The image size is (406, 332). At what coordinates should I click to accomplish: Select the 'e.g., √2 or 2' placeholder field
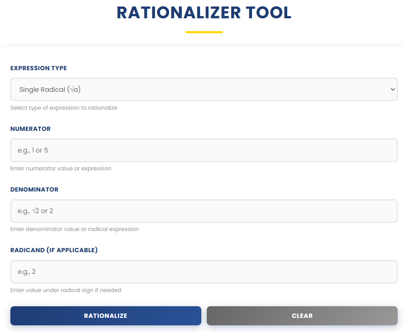[x=203, y=211]
